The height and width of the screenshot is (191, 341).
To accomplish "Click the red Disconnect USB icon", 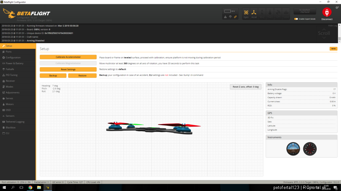I will click(x=327, y=12).
